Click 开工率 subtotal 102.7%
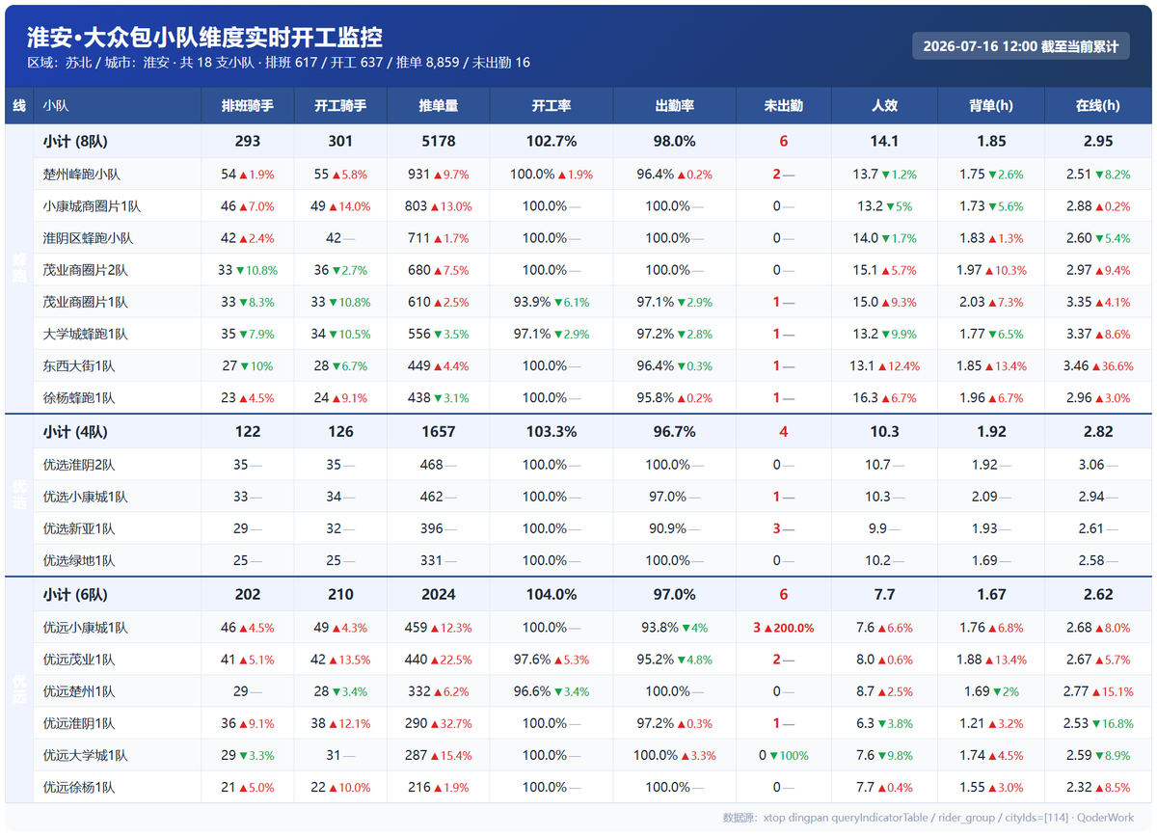The width and height of the screenshot is (1157, 836). tap(551, 141)
